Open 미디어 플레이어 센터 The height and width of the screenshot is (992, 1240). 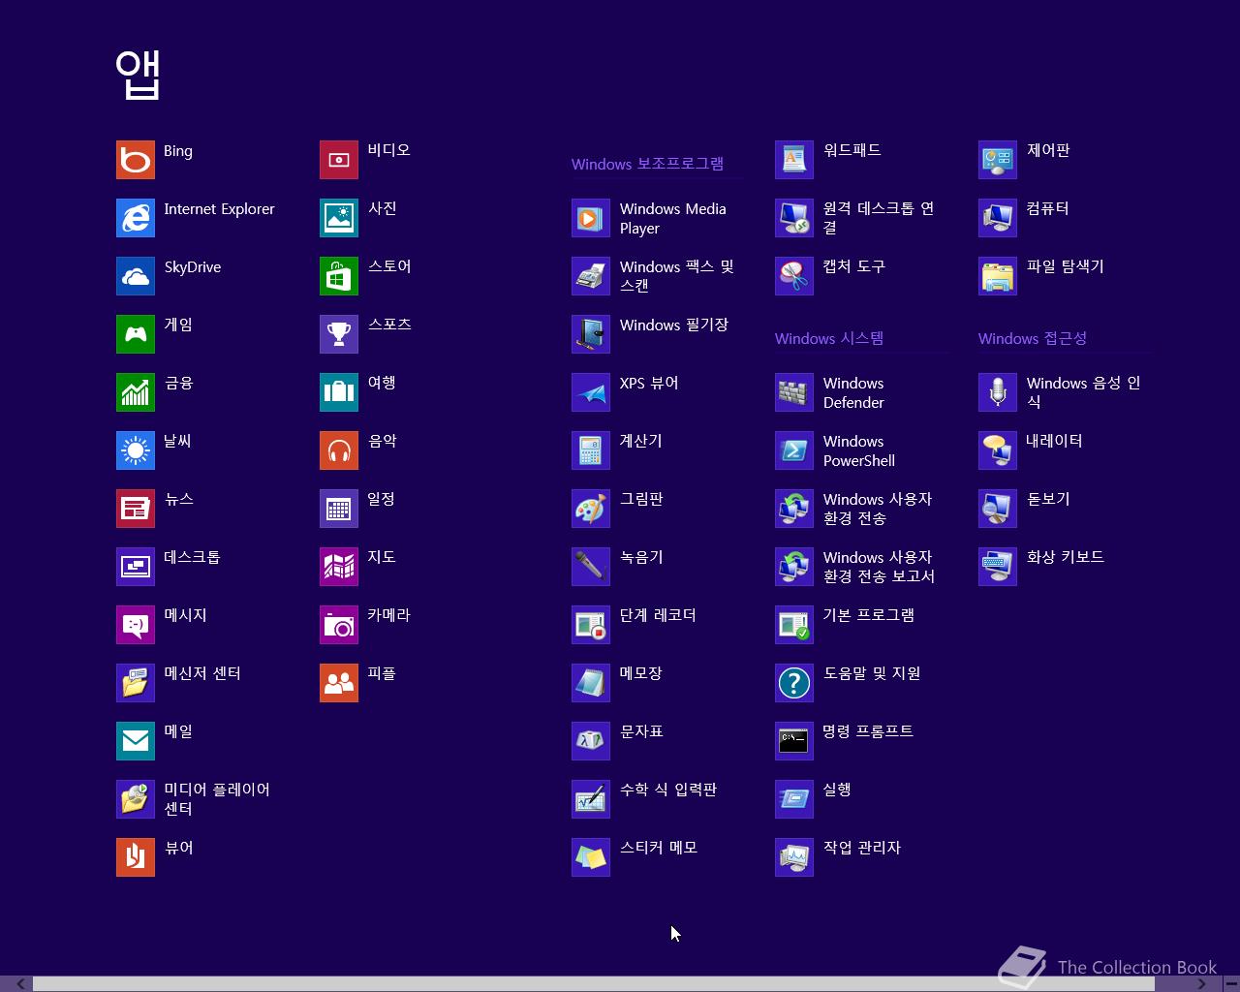(194, 799)
